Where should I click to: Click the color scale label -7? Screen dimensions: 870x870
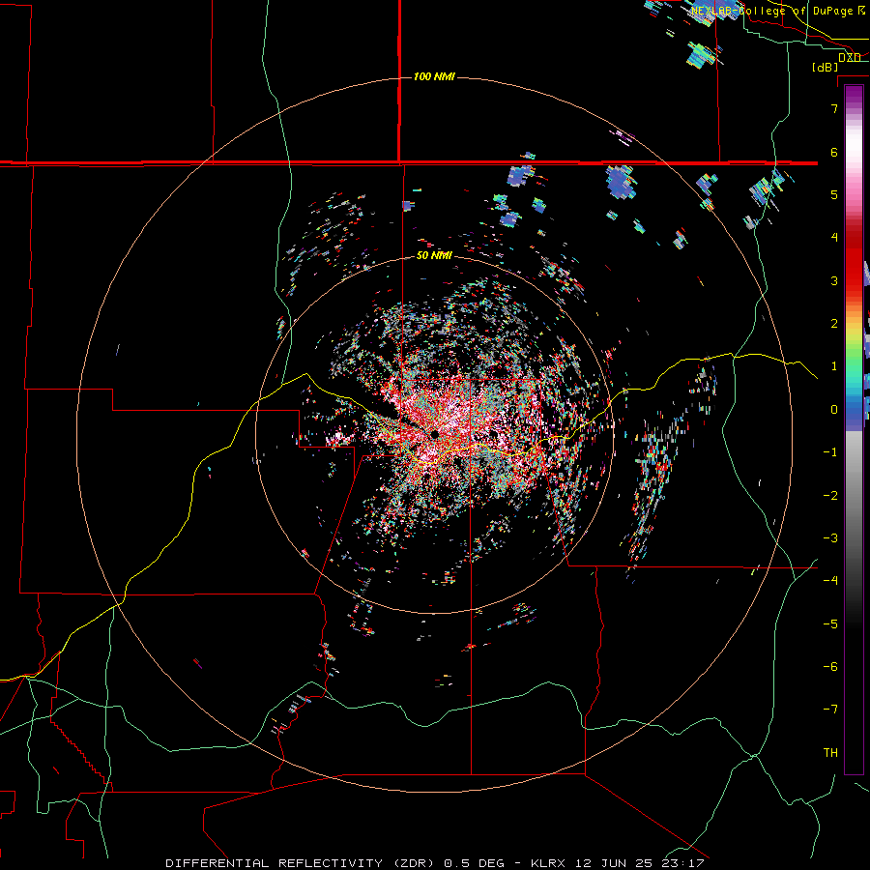830,710
